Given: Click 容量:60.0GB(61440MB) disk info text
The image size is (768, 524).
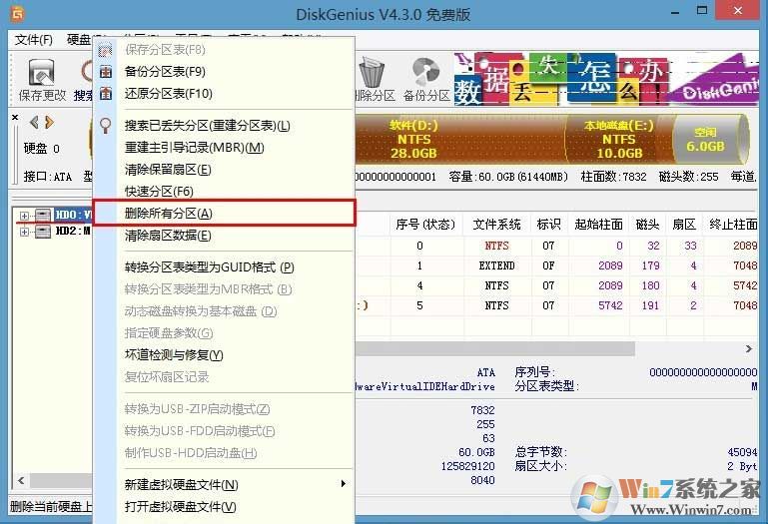Looking at the screenshot, I should pyautogui.click(x=508, y=177).
